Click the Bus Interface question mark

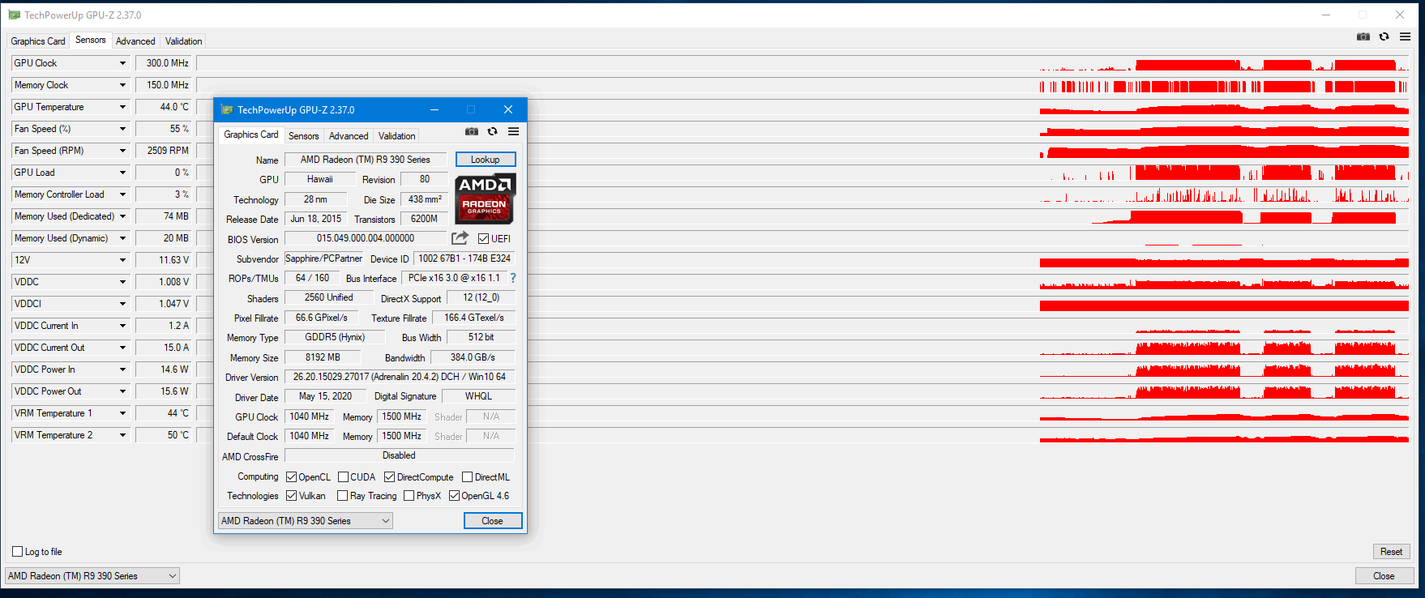(513, 278)
